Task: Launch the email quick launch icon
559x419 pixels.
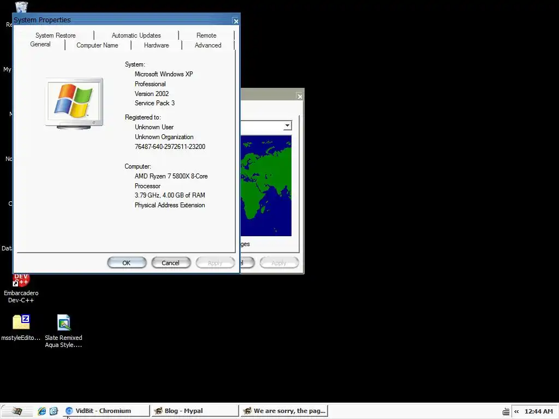Action: (54, 411)
